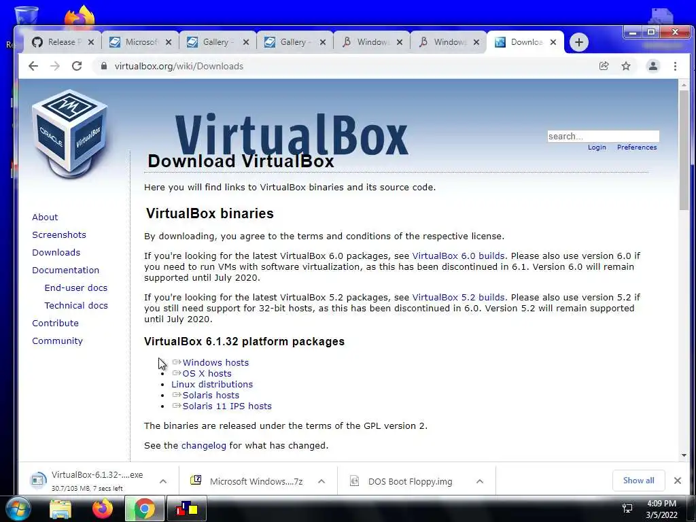Close the Release GitHub tab
The image size is (696, 522).
point(91,42)
